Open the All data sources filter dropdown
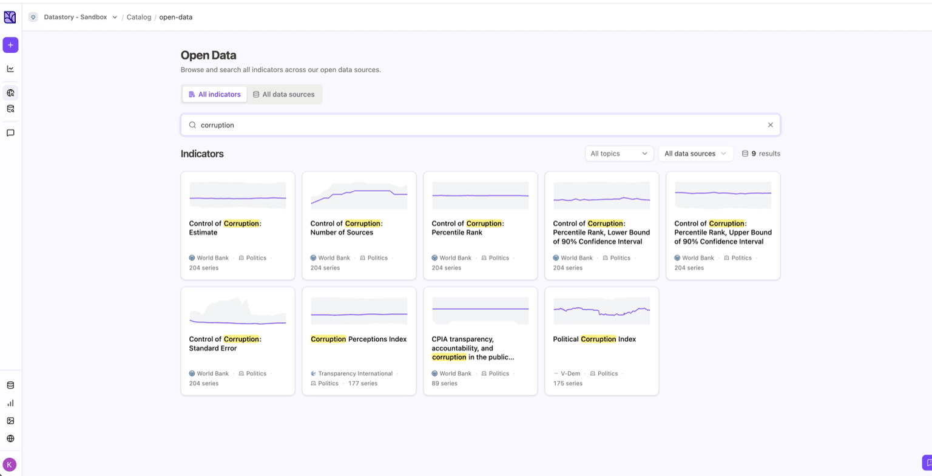 point(695,154)
